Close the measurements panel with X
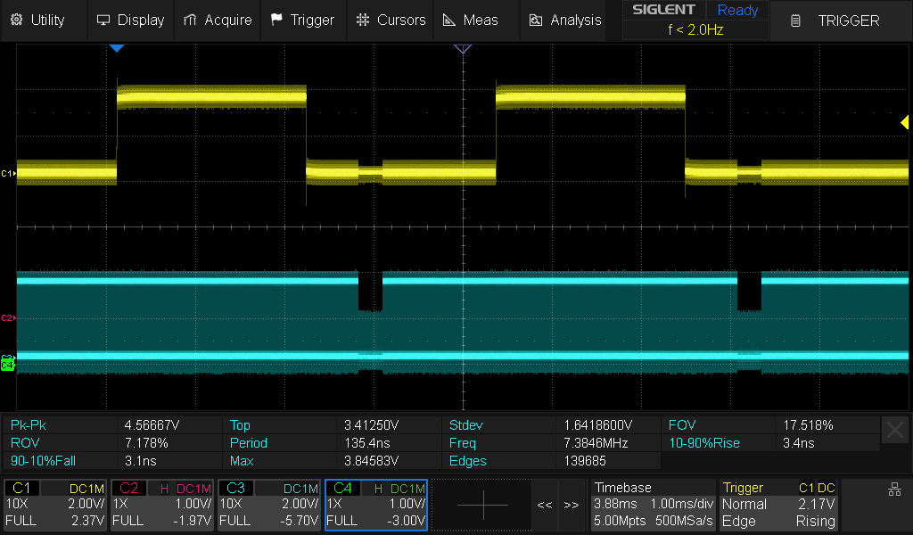This screenshot has width=913, height=535. [894, 431]
